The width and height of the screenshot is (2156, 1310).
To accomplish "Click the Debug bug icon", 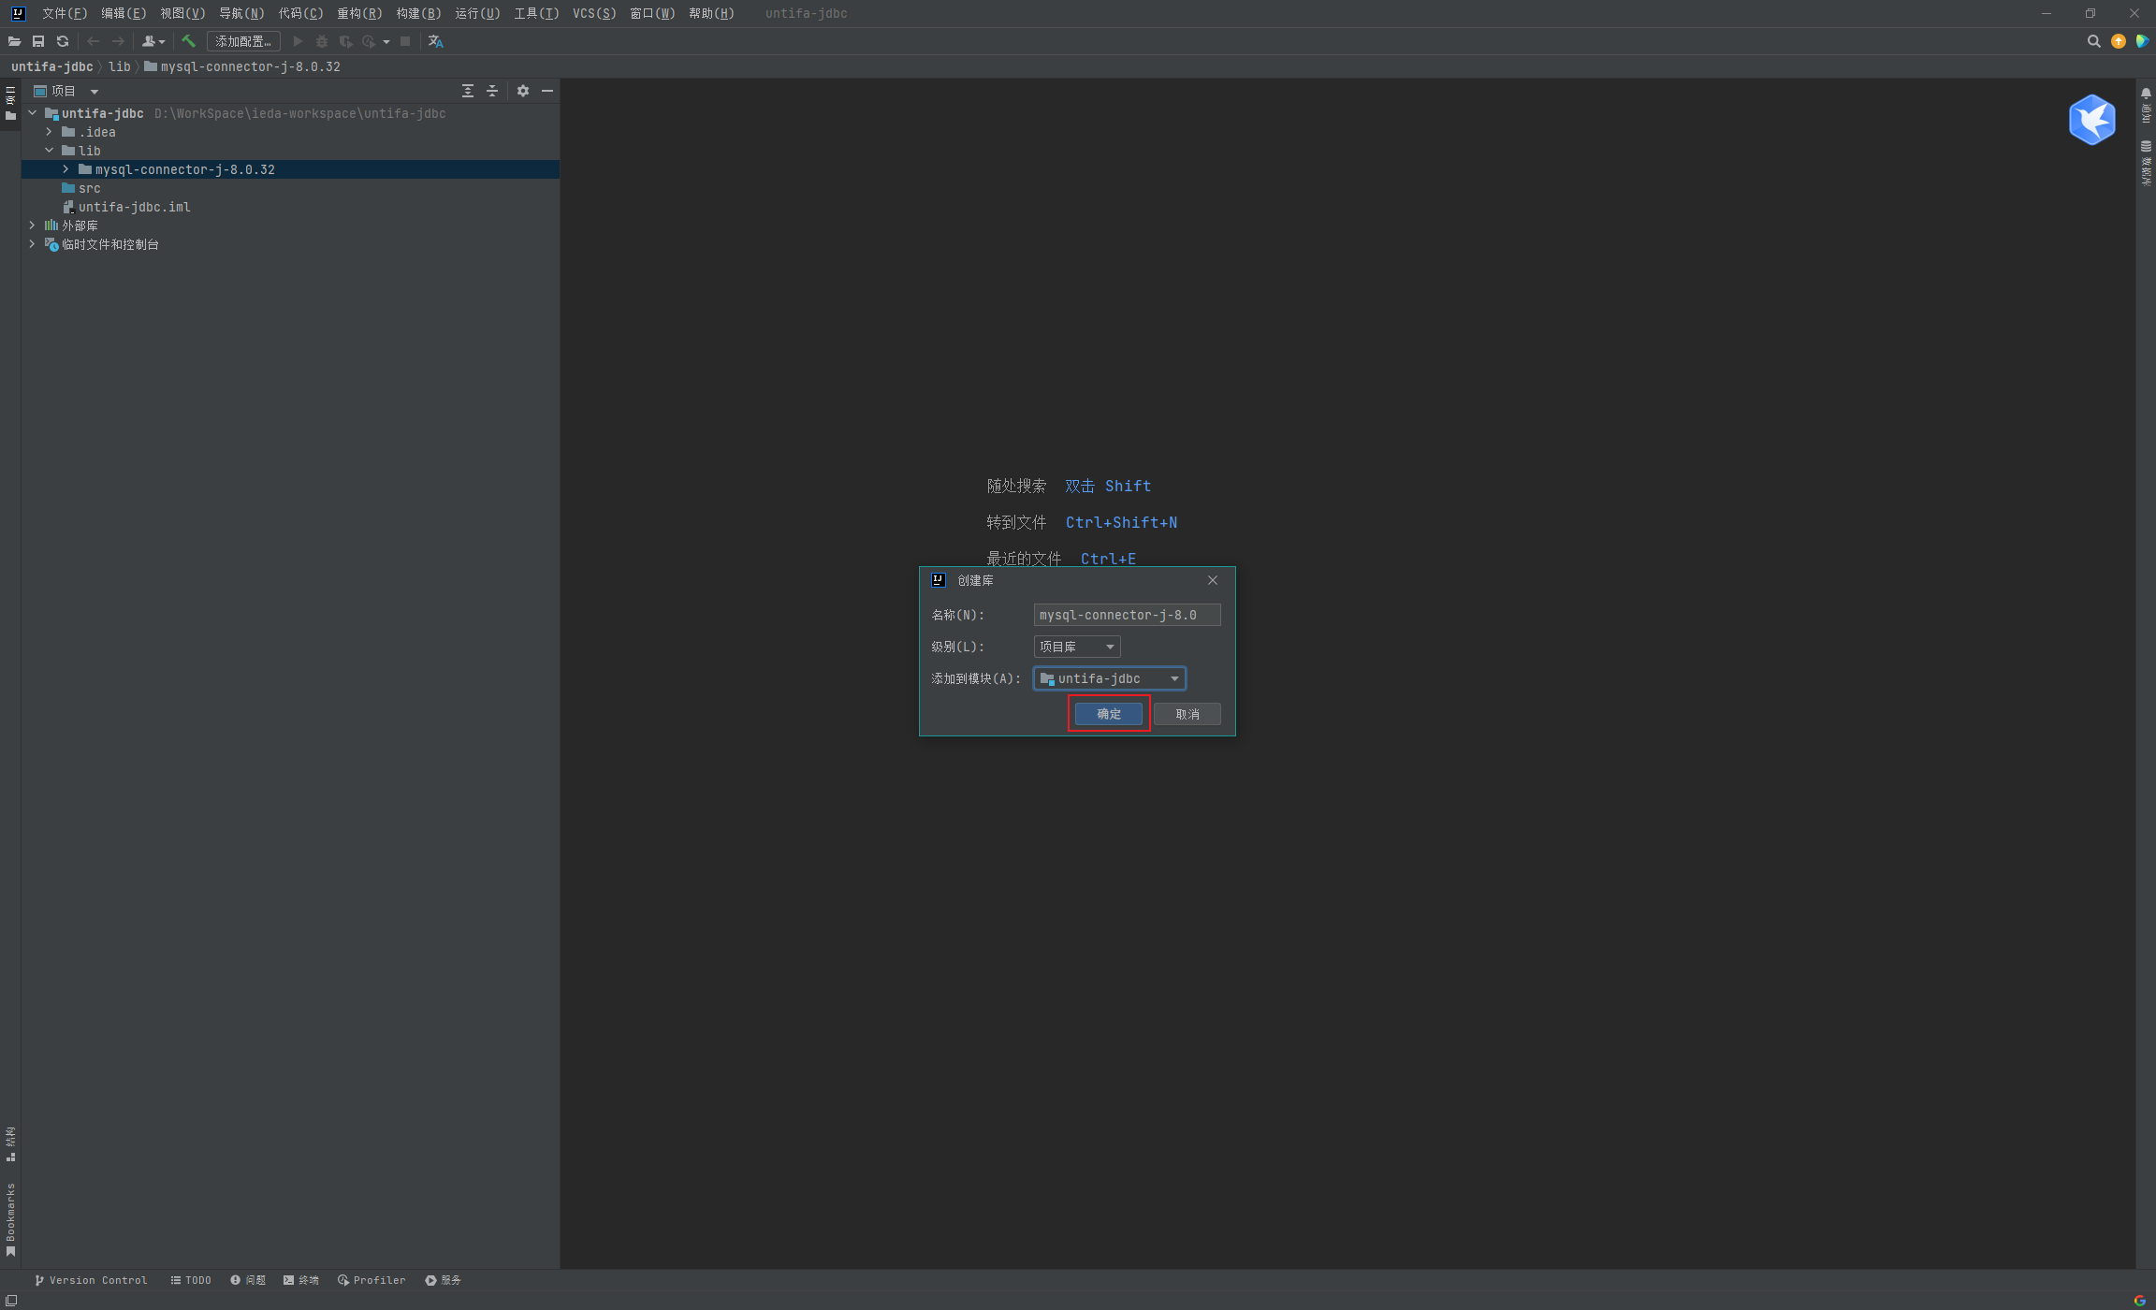I will [x=322, y=41].
